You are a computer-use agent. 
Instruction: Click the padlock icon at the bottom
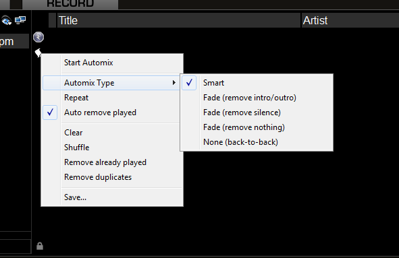pyautogui.click(x=40, y=246)
